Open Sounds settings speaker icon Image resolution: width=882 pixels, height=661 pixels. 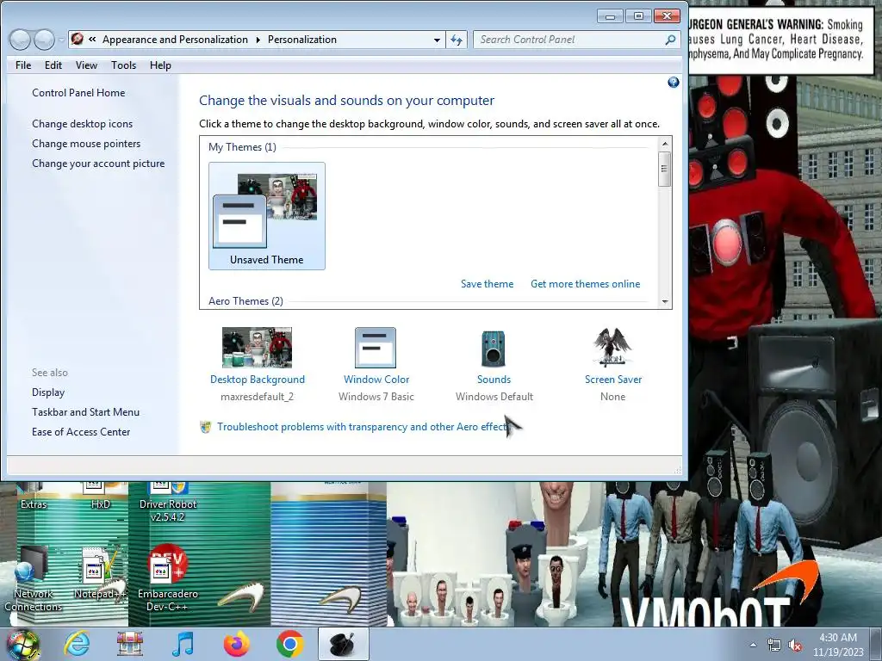tap(494, 349)
